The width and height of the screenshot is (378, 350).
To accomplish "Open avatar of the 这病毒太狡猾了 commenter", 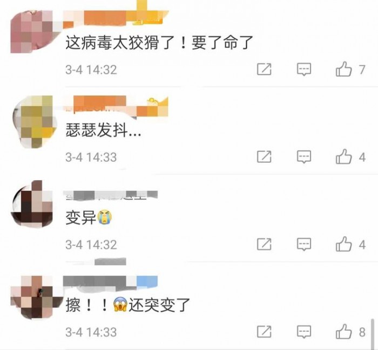I will click(x=35, y=31).
